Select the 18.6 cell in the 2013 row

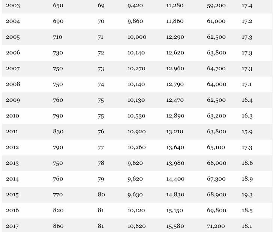coord(247,163)
